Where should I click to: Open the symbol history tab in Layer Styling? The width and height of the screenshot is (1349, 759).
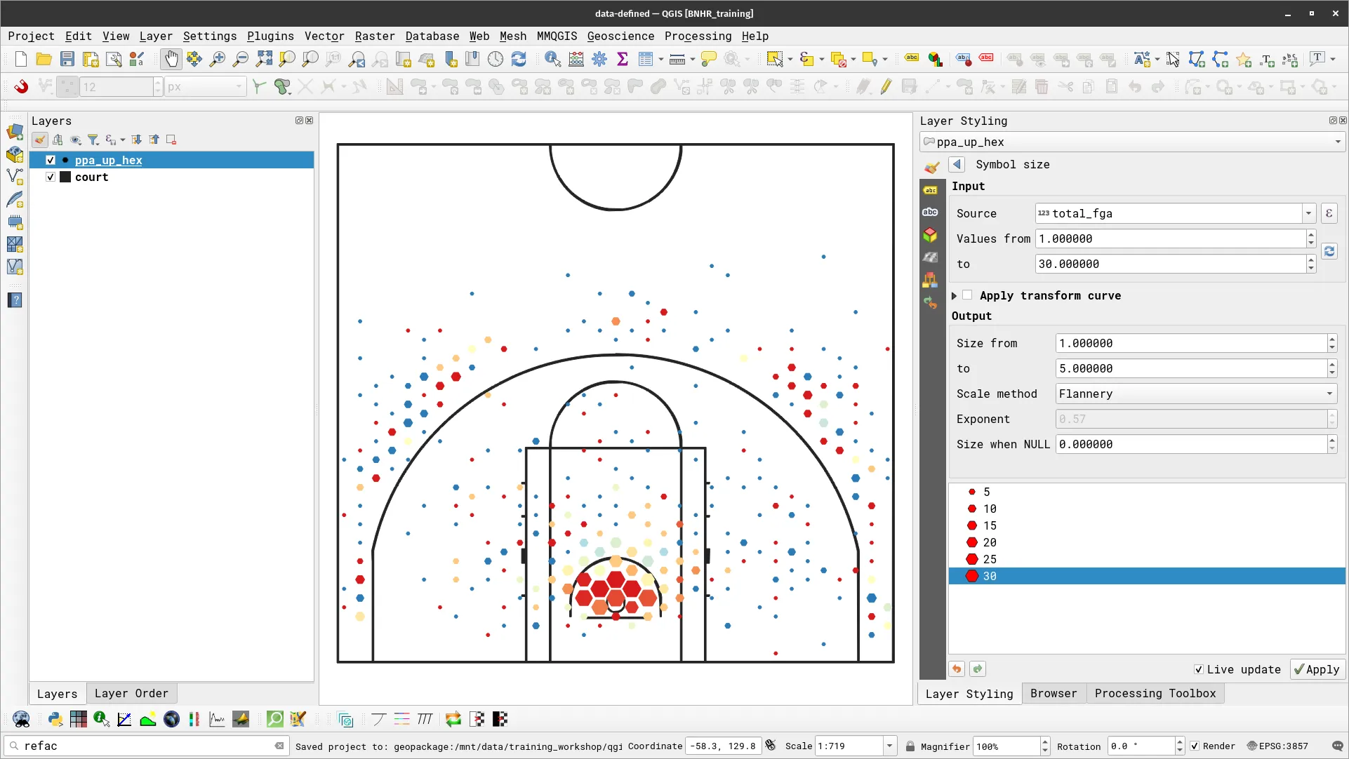930,302
